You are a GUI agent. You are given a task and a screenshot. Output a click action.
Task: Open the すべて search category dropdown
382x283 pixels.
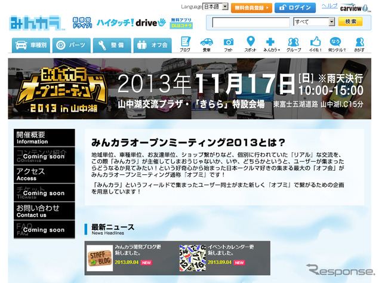tap(314, 22)
